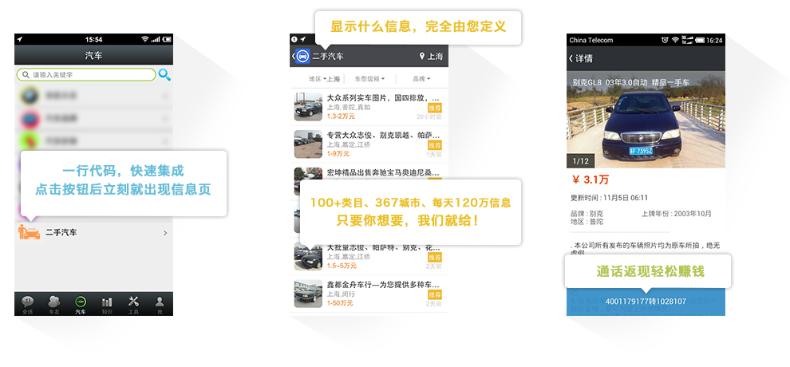This screenshot has width=790, height=367.
Task: Open listing 专营大众志俊、别克凯越
Action: (x=369, y=144)
